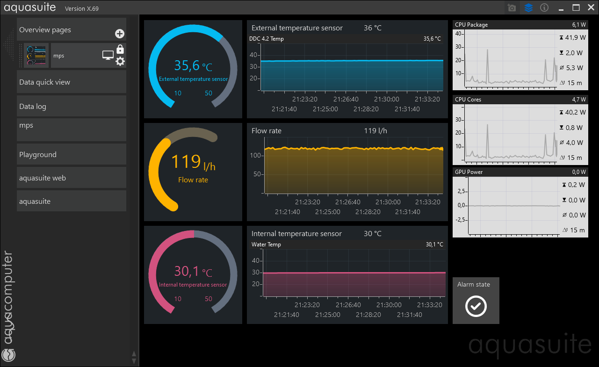
Task: Select the mps device entry in sidebar
Action: pos(72,130)
